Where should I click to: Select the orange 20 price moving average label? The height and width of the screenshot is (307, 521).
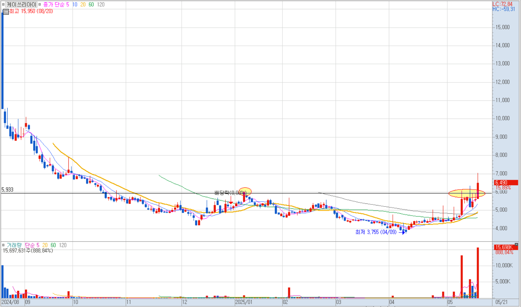point(83,5)
